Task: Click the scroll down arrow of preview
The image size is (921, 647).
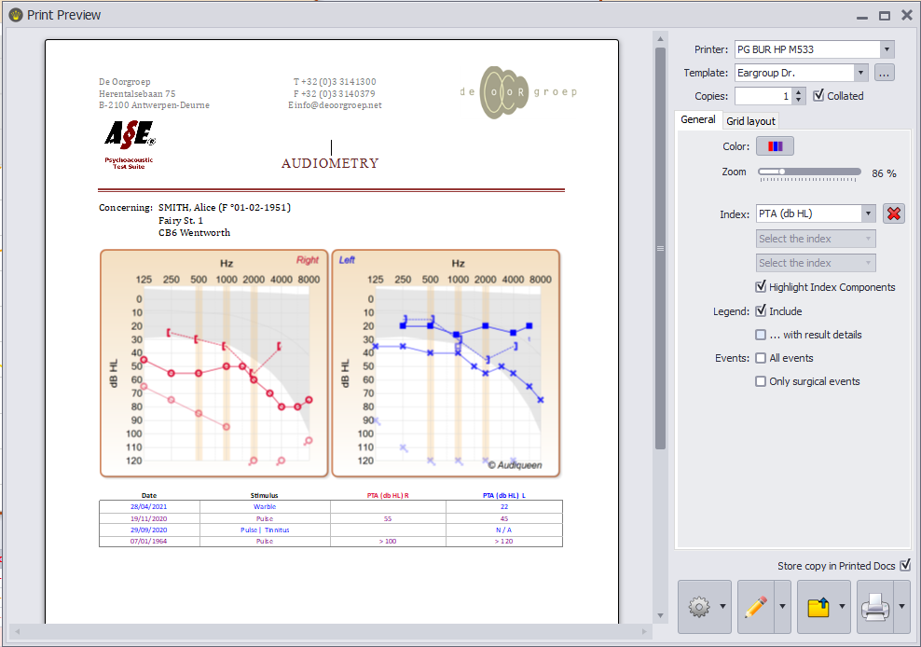Action: (x=660, y=615)
